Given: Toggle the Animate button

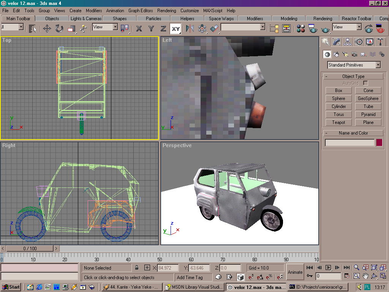Looking at the screenshot, I should [x=295, y=272].
